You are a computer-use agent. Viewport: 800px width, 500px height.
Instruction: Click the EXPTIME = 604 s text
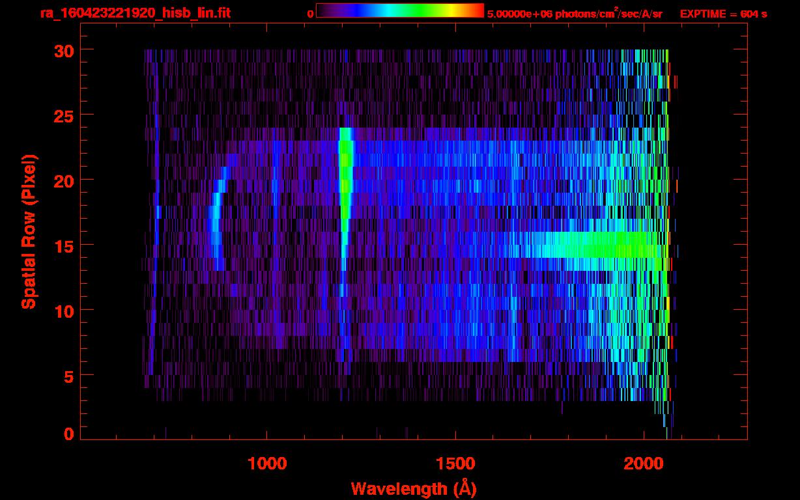(723, 14)
